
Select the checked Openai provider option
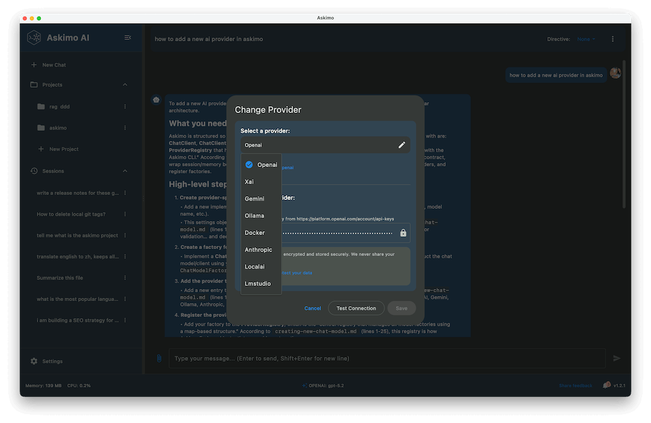tap(261, 164)
